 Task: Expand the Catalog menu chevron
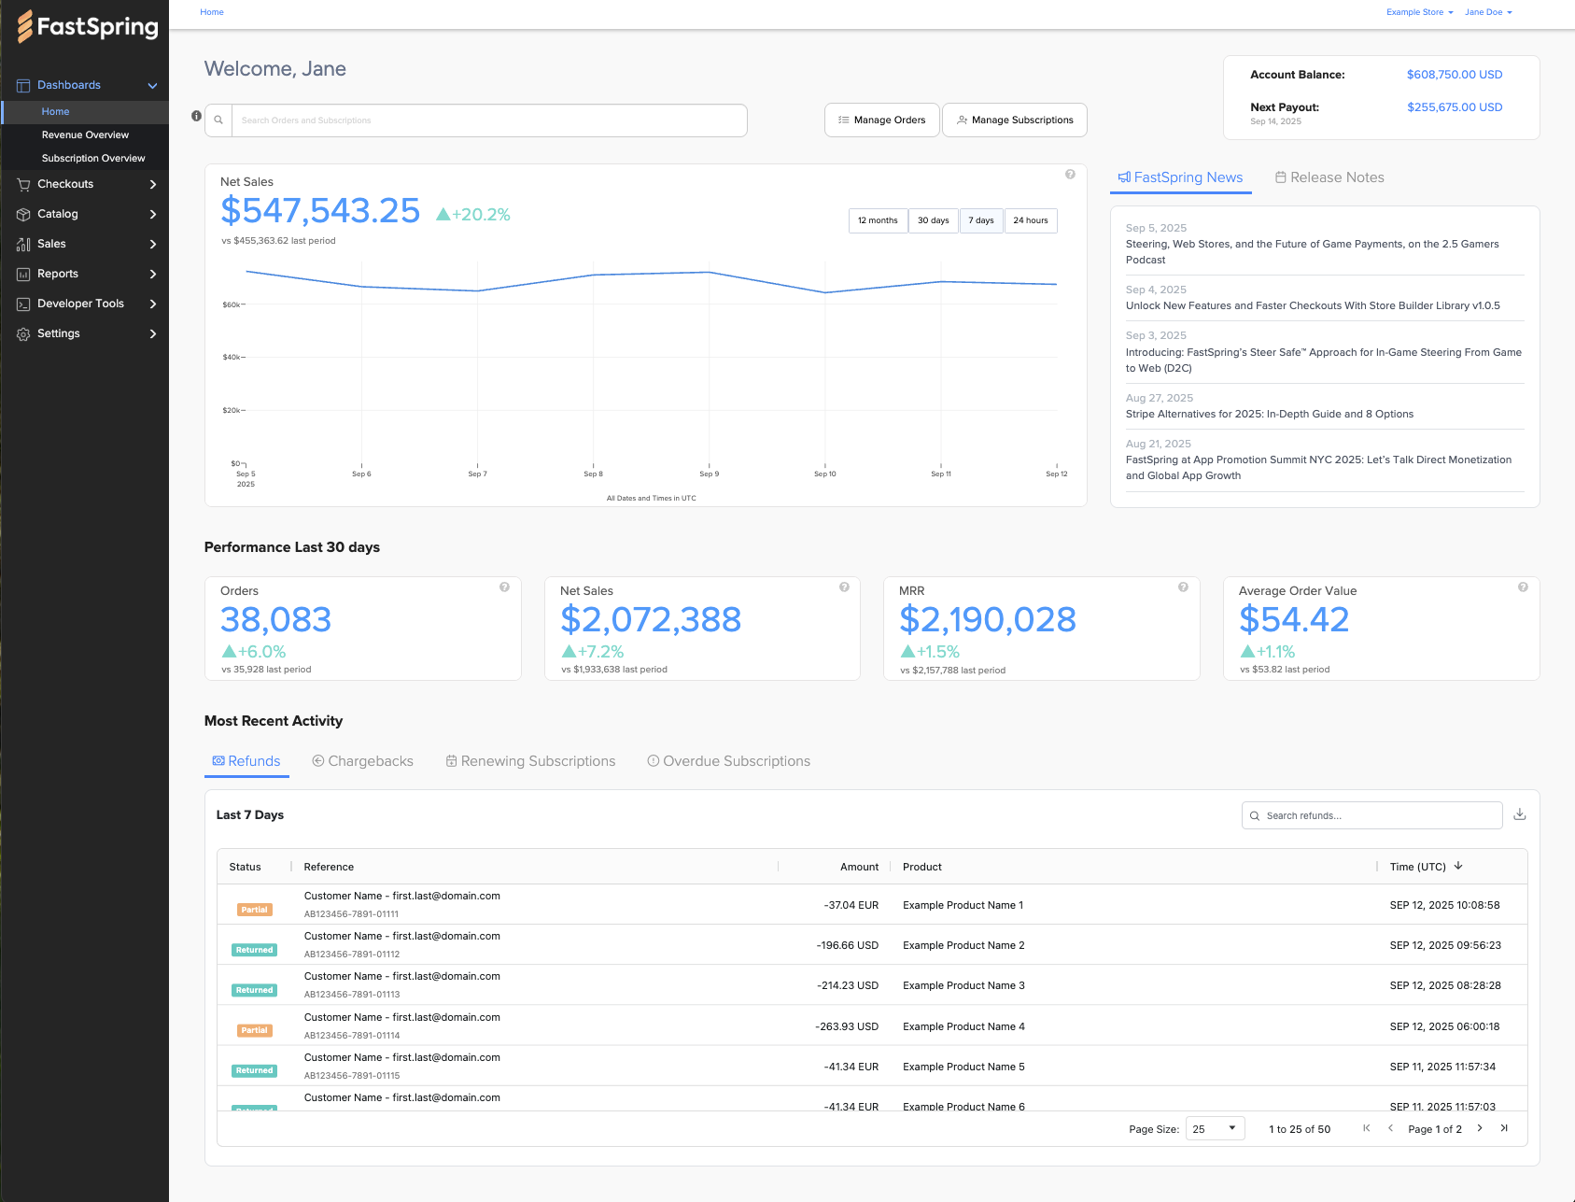(x=153, y=215)
